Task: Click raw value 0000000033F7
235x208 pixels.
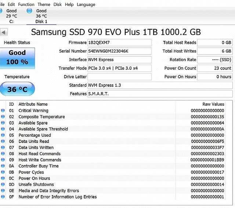Action: point(207,148)
